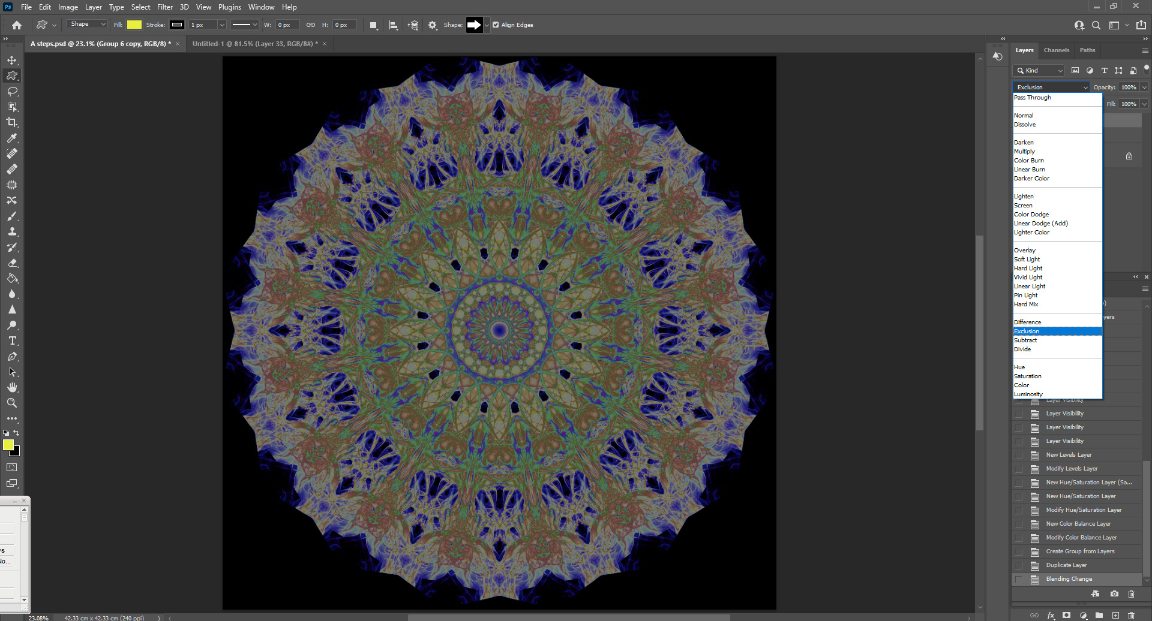The image size is (1152, 621).
Task: Open the Plugins menu
Action: pyautogui.click(x=230, y=7)
